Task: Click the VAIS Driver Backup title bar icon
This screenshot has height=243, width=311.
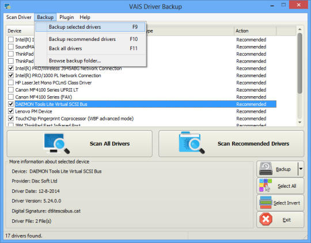Action: coord(7,6)
